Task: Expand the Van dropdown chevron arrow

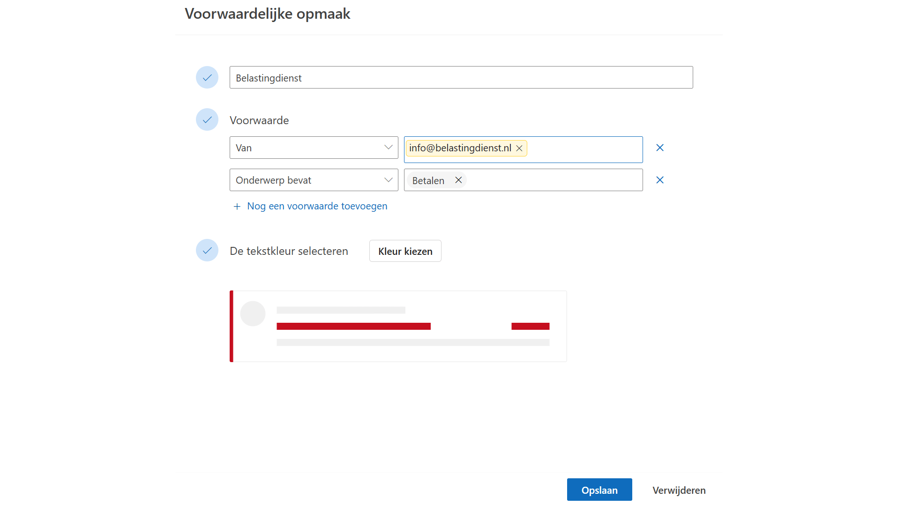Action: click(389, 148)
